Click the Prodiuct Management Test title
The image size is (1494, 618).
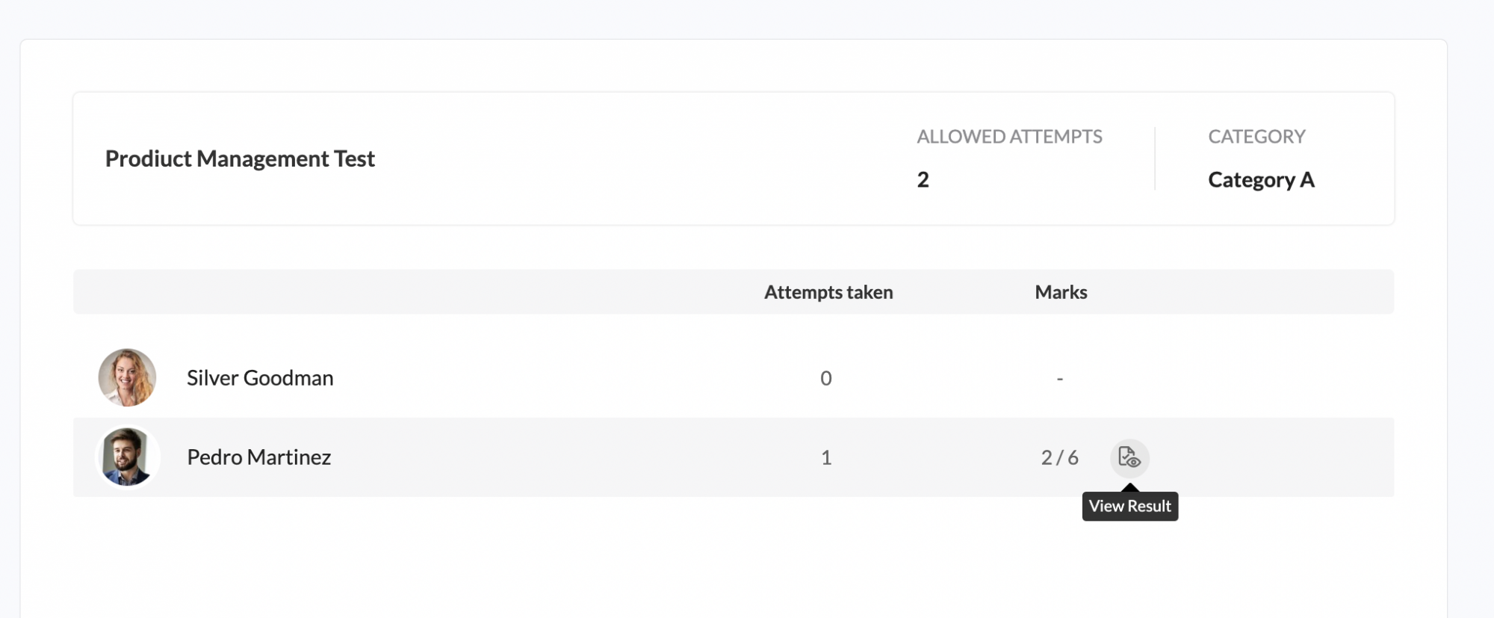click(x=240, y=158)
